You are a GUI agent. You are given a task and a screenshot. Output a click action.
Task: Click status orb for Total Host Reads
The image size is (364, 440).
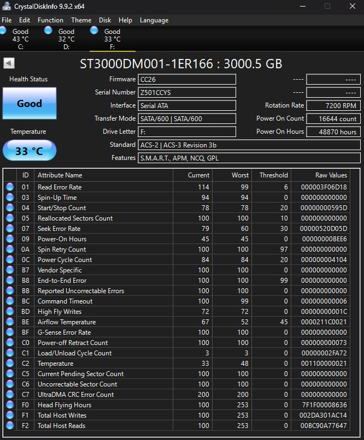click(x=10, y=425)
